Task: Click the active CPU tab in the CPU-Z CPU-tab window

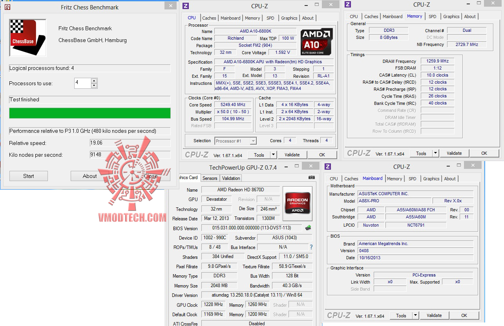Action: tap(192, 18)
